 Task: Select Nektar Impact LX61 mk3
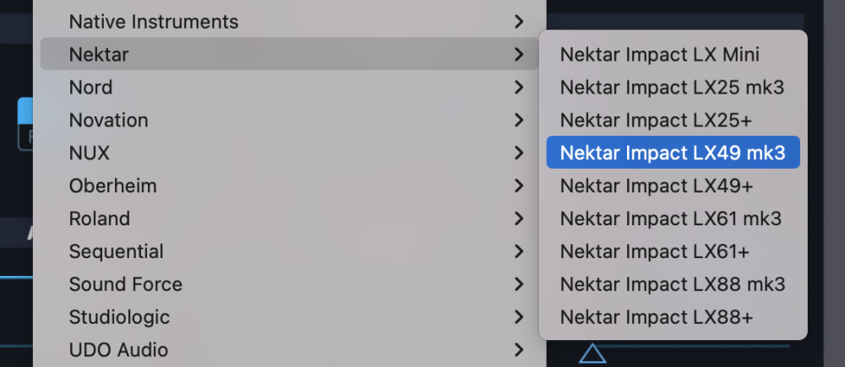tap(671, 219)
